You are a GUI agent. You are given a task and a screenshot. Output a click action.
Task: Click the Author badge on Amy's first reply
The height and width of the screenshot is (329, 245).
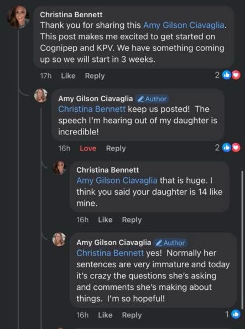(x=152, y=99)
